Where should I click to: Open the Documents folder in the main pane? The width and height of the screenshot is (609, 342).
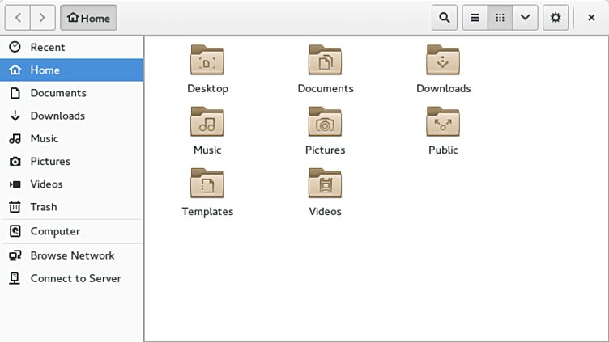click(x=325, y=61)
